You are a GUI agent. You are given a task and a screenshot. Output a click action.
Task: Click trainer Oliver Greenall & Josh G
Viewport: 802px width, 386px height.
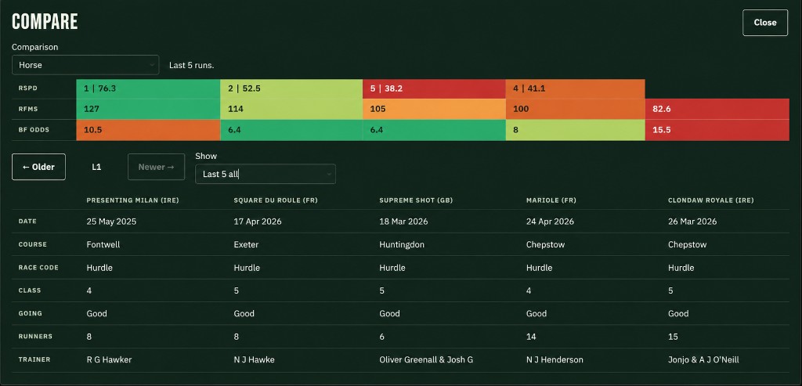tap(426, 359)
